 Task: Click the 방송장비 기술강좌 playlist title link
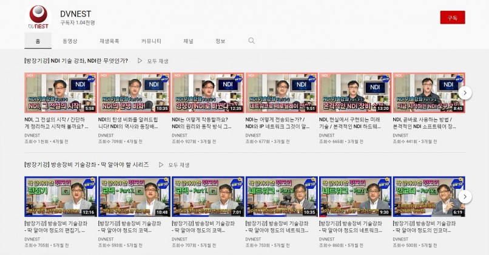pos(86,165)
